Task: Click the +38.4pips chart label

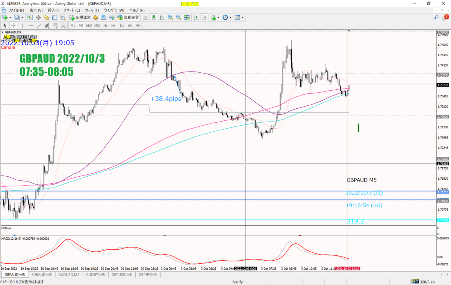Action: click(166, 99)
